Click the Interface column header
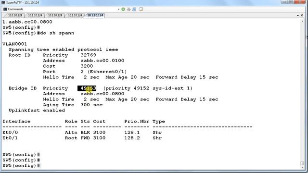The image size is (308, 173). [16, 122]
